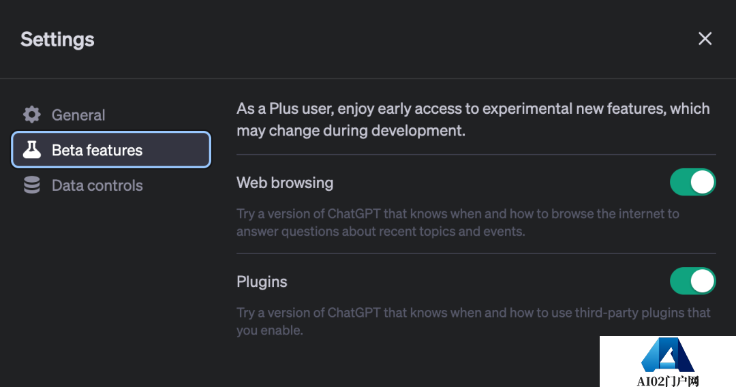
Task: Click the Plugins label text
Action: click(x=262, y=282)
